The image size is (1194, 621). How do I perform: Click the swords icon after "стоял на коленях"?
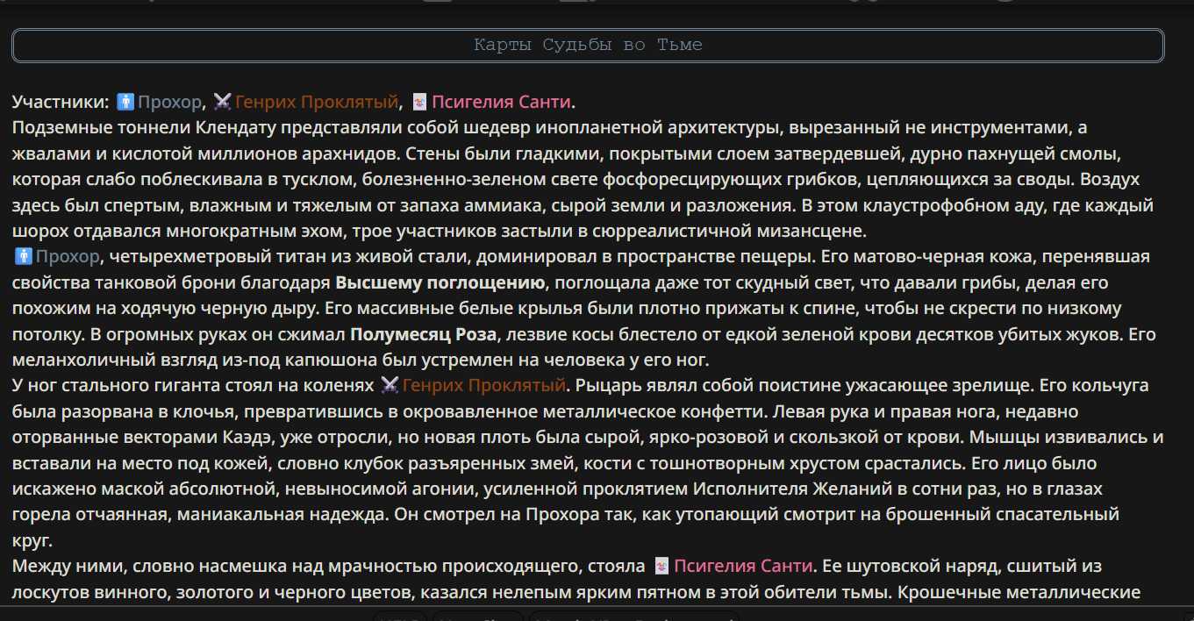(390, 385)
